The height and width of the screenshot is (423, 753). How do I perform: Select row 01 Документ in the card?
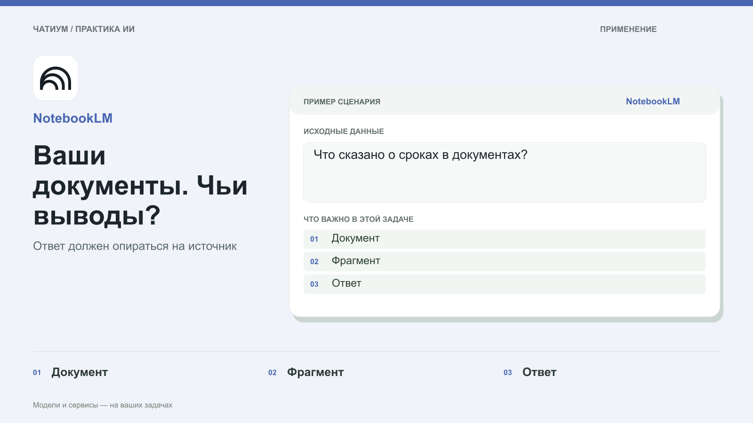point(505,239)
